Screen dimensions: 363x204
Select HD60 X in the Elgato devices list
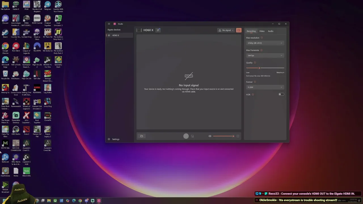[x=119, y=35]
